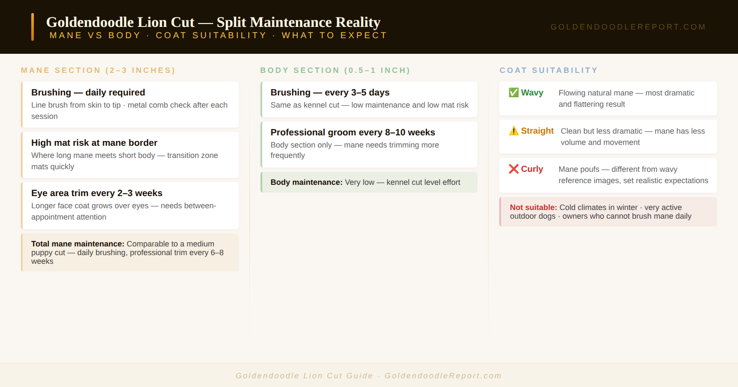Click "Where long mane meets short body" text
Image resolution: width=738 pixels, height=387 pixels.
[x=125, y=161]
